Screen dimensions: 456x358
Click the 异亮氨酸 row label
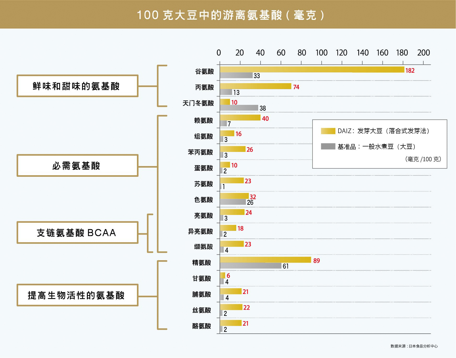pos(200,231)
